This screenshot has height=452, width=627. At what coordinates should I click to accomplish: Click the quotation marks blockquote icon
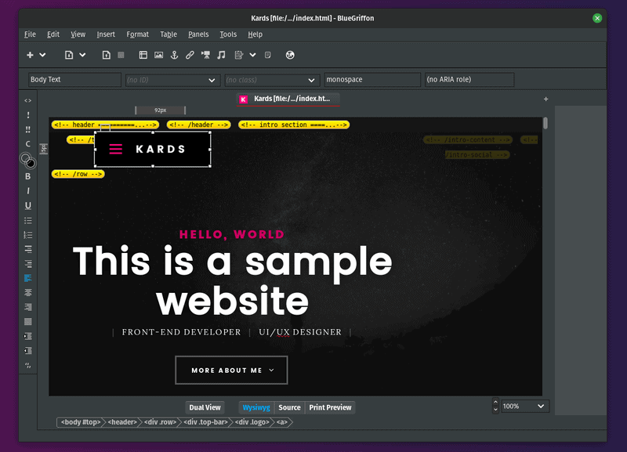[27, 365]
